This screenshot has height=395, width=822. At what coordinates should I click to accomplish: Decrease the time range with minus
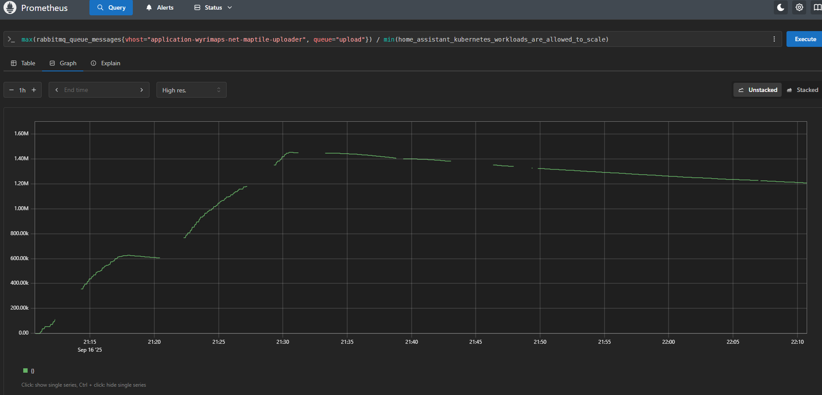11,90
